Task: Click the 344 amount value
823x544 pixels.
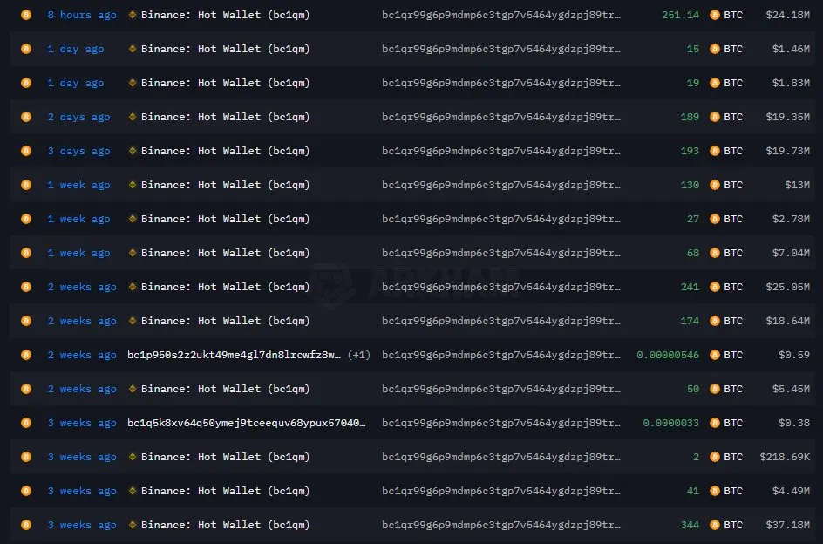Action: tap(690, 525)
